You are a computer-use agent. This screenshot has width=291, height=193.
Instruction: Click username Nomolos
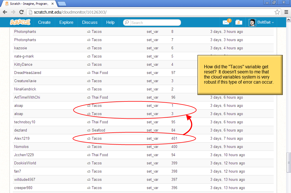click(x=21, y=147)
